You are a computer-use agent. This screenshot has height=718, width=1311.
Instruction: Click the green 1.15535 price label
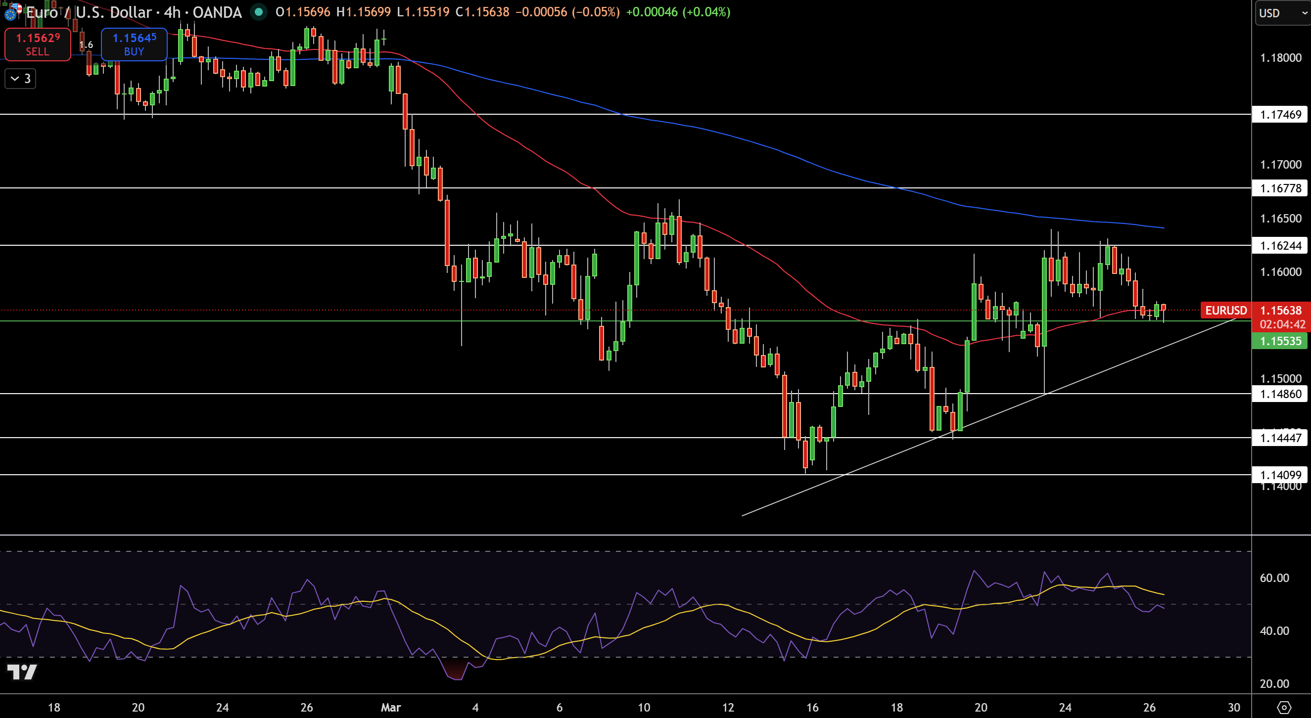click(x=1279, y=341)
